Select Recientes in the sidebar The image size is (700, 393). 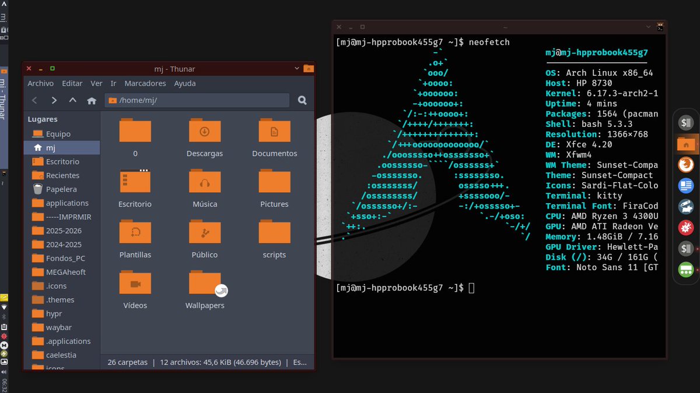[x=62, y=175]
